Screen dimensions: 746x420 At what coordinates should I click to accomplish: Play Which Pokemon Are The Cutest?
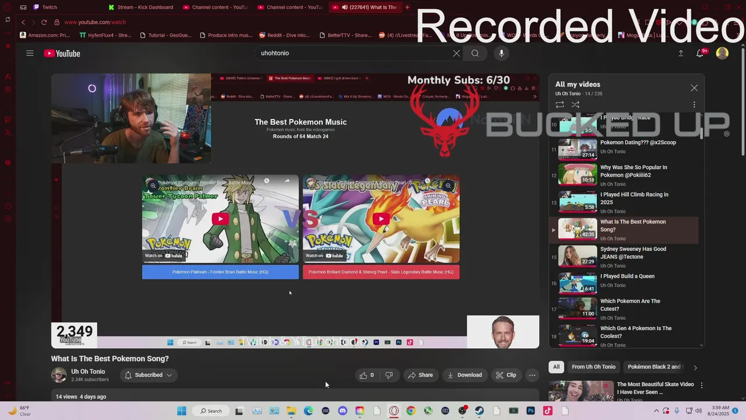coord(624,309)
